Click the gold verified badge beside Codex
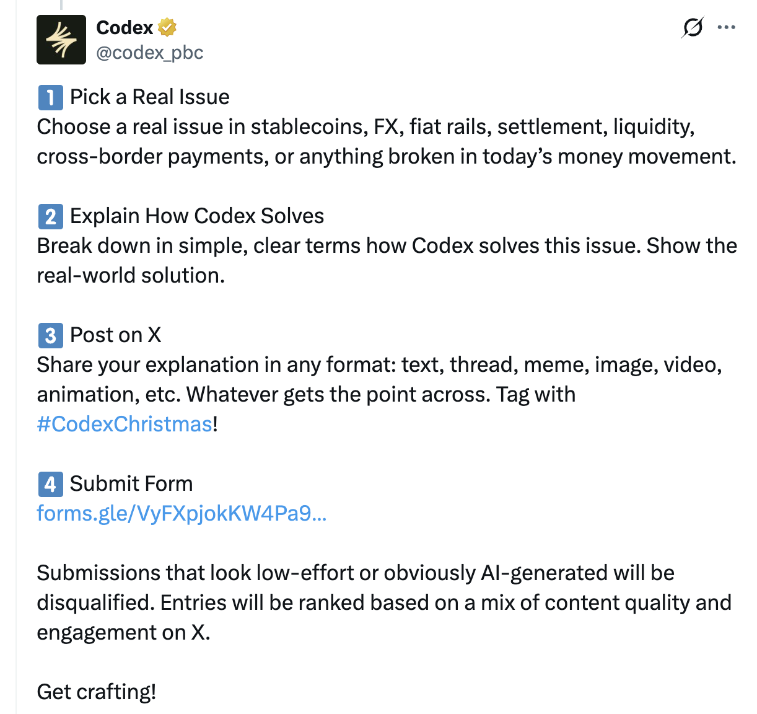This screenshot has height=714, width=757. tap(167, 27)
